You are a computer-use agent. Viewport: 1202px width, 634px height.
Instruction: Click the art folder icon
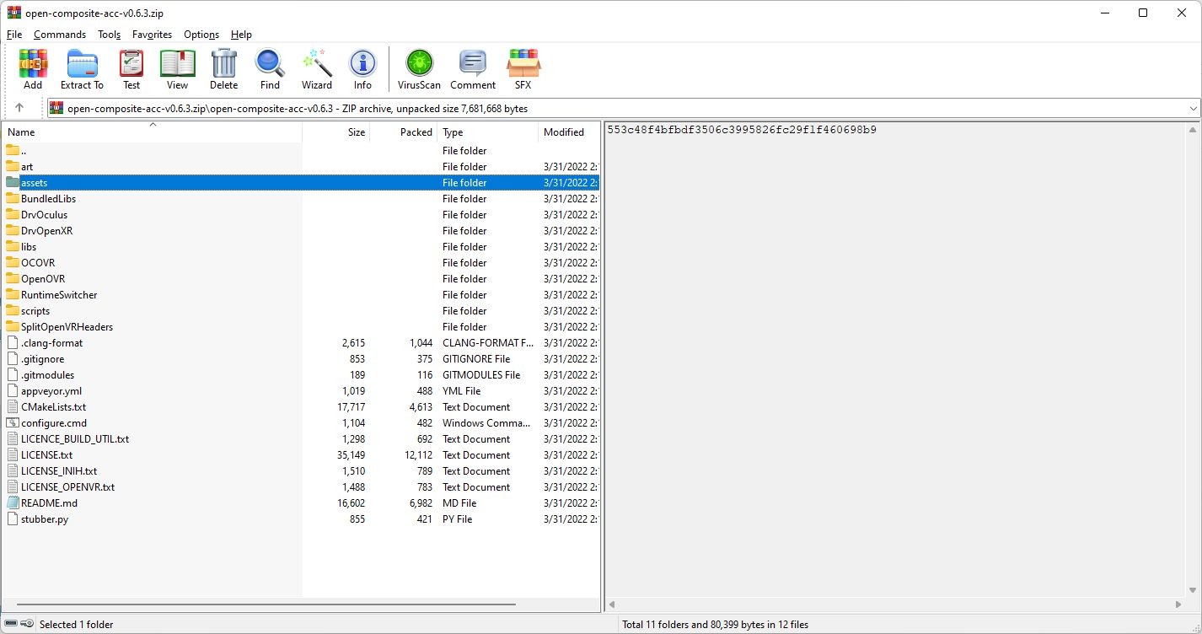pos(13,167)
